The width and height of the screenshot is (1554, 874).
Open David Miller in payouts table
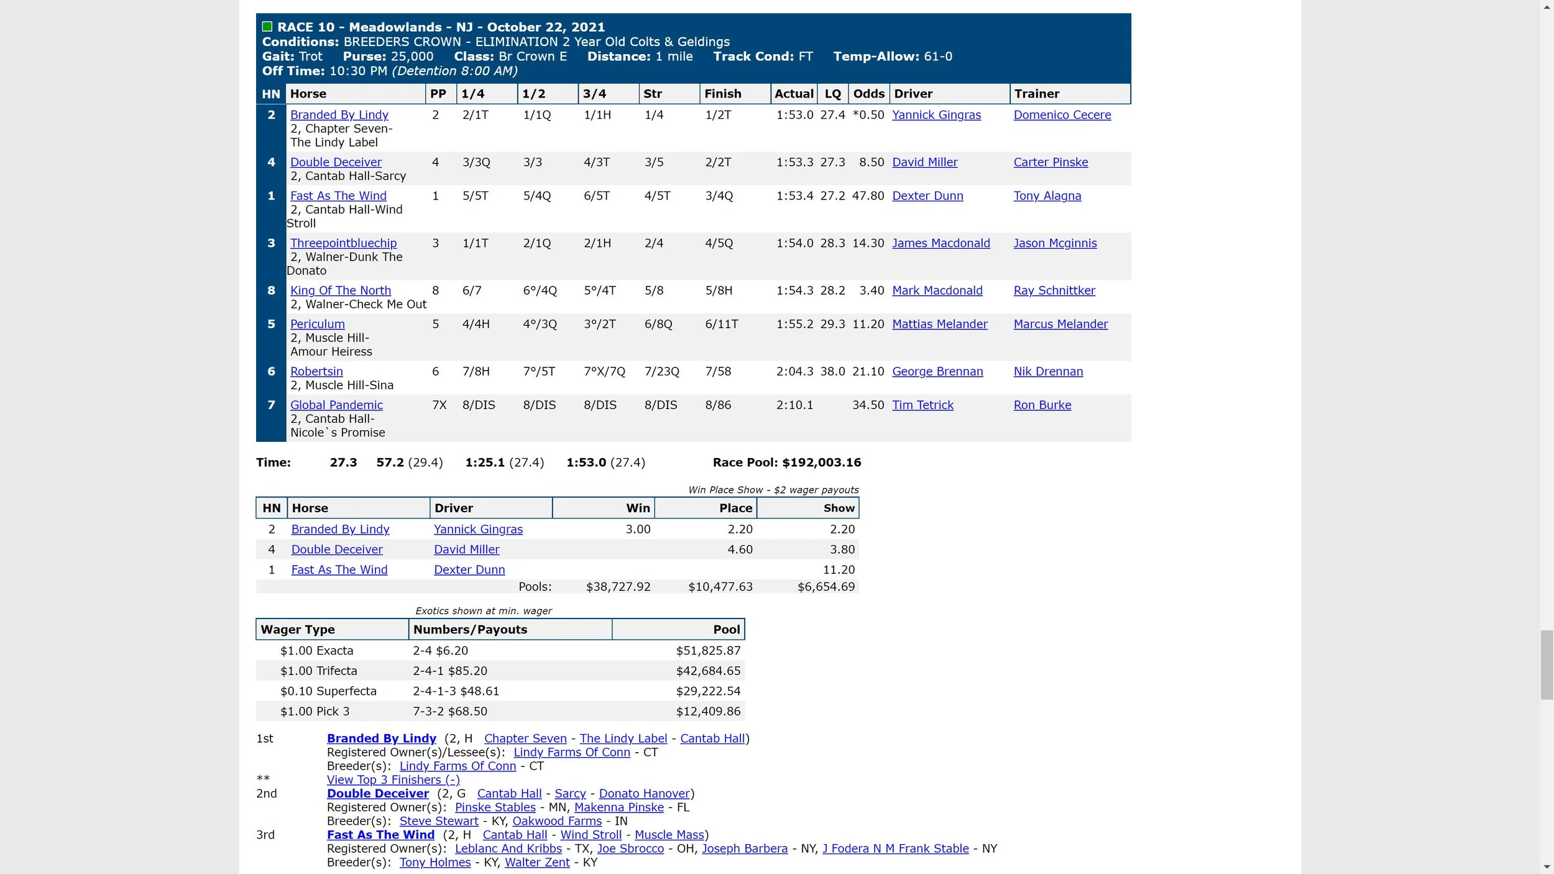(x=466, y=550)
